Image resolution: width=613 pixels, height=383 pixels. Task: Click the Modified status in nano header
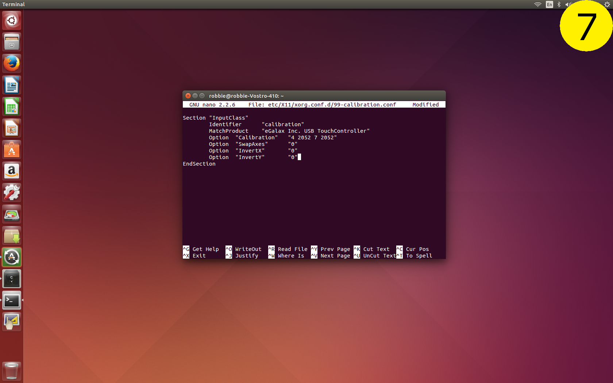point(425,105)
